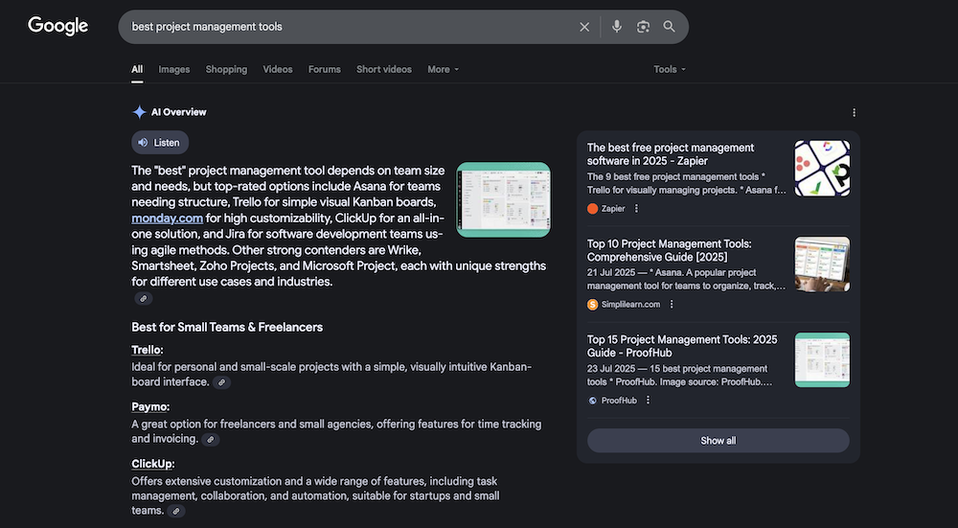
Task: Click source link icon after Paymo description
Action: 210,440
